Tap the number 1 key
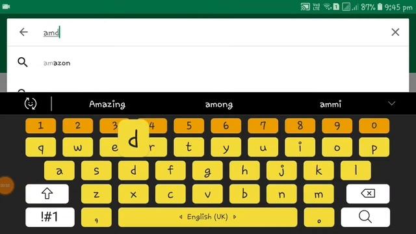The width and height of the screenshot is (416, 234). (x=40, y=125)
